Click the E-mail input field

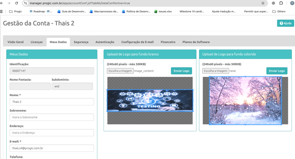52,148
